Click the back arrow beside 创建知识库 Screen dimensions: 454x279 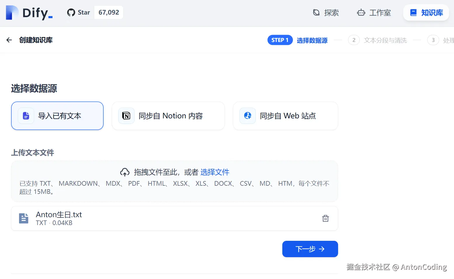9,40
